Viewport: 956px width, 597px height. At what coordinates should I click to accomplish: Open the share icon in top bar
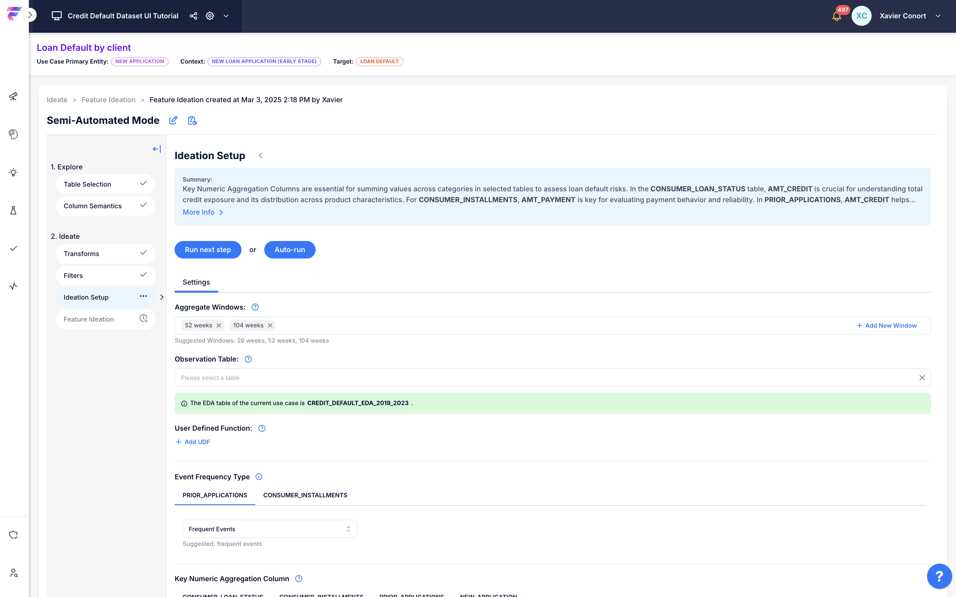193,16
